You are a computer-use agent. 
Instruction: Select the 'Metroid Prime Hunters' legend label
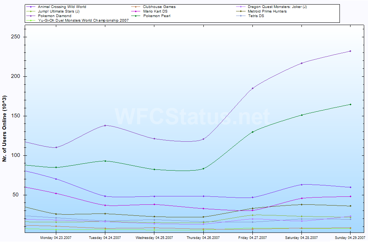coord(267,11)
